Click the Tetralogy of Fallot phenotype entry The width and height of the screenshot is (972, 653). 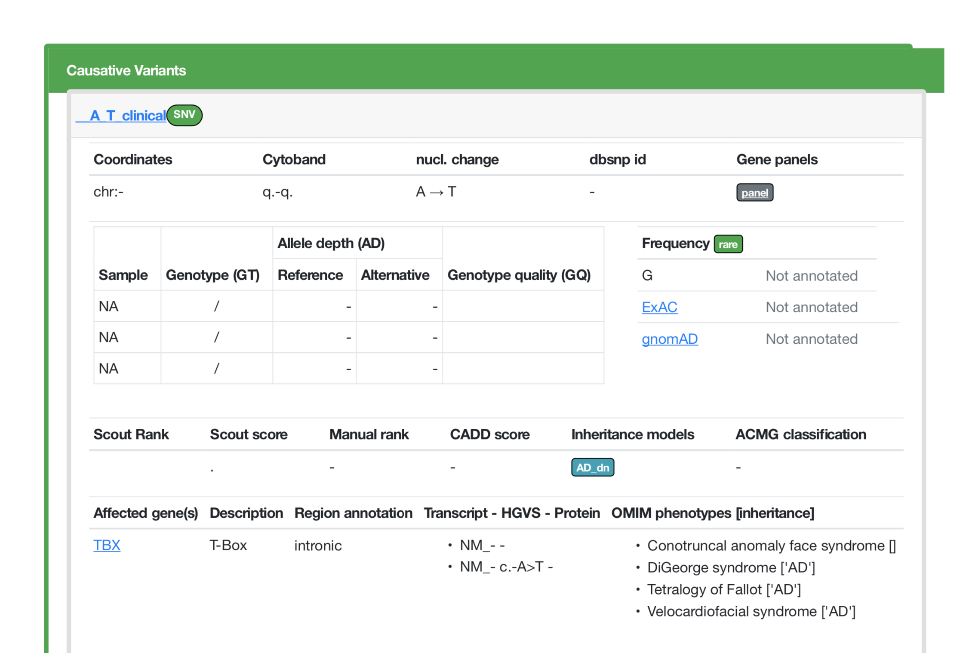[x=724, y=589]
